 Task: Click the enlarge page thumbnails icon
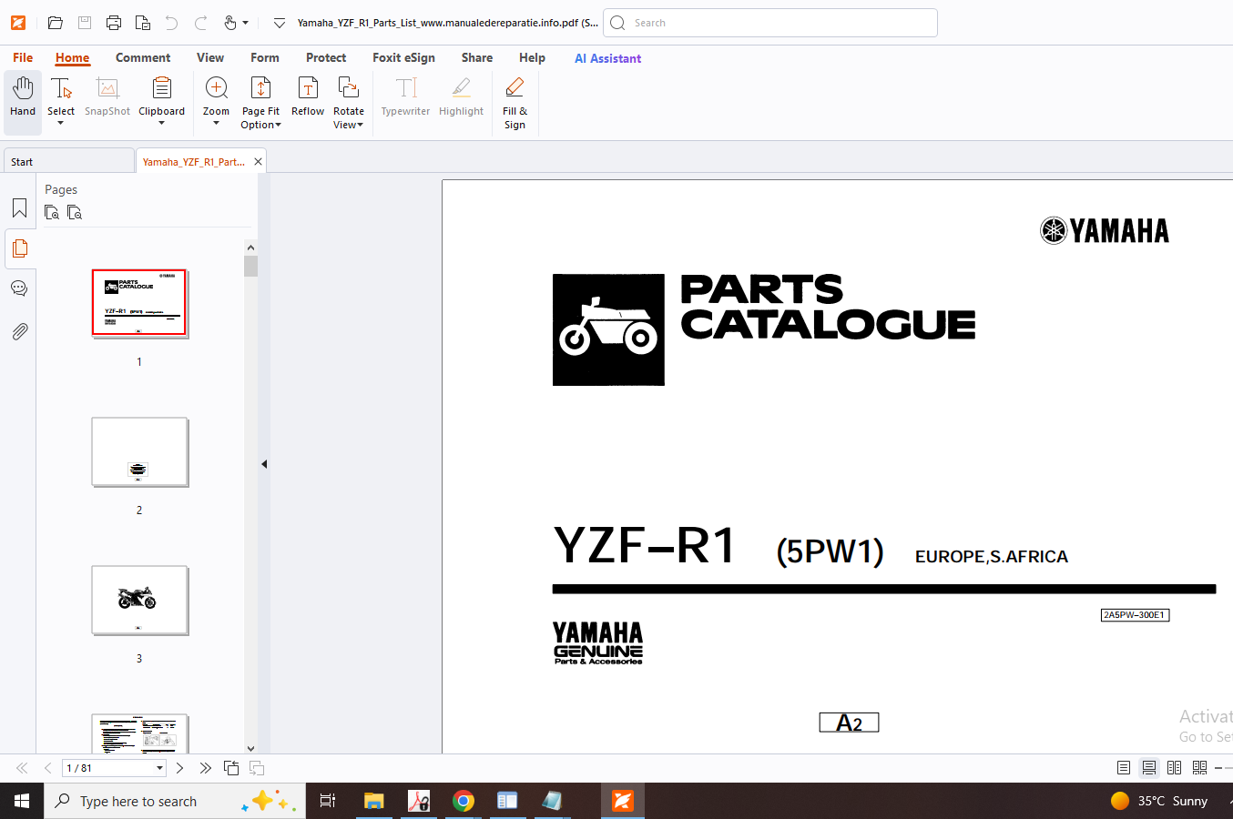pos(52,212)
